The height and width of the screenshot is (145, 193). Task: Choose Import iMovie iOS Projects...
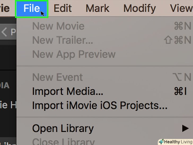coord(100,105)
